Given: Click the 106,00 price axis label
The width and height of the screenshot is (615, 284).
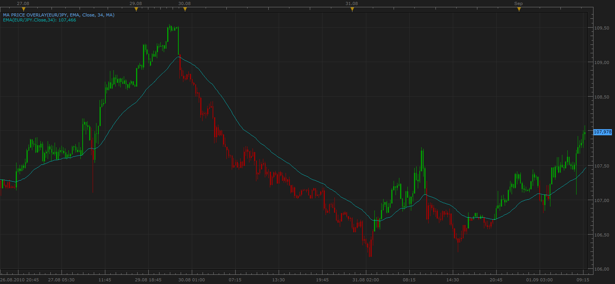Looking at the screenshot, I should pos(602,269).
